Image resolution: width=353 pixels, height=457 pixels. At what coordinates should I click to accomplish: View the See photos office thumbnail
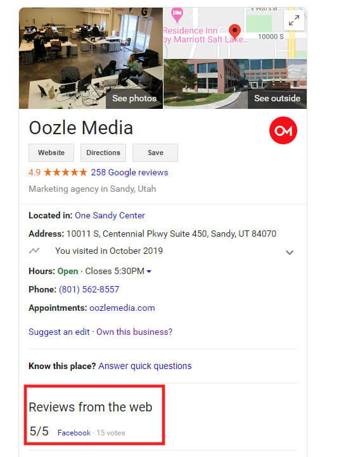tap(91, 58)
